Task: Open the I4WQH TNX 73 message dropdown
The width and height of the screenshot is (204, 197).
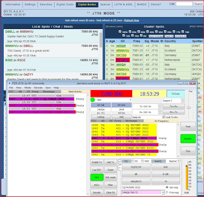Action: coord(163,192)
